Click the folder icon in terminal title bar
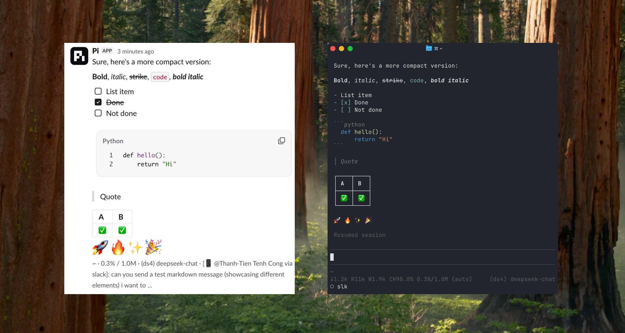 (x=429, y=48)
